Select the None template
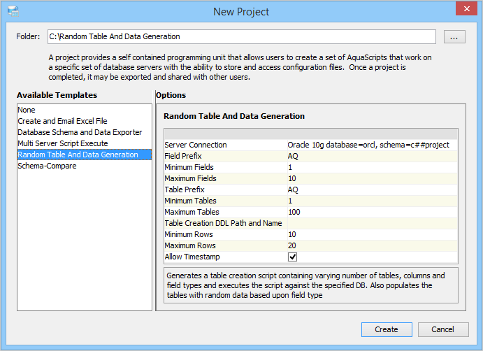483x351 pixels. (27, 110)
